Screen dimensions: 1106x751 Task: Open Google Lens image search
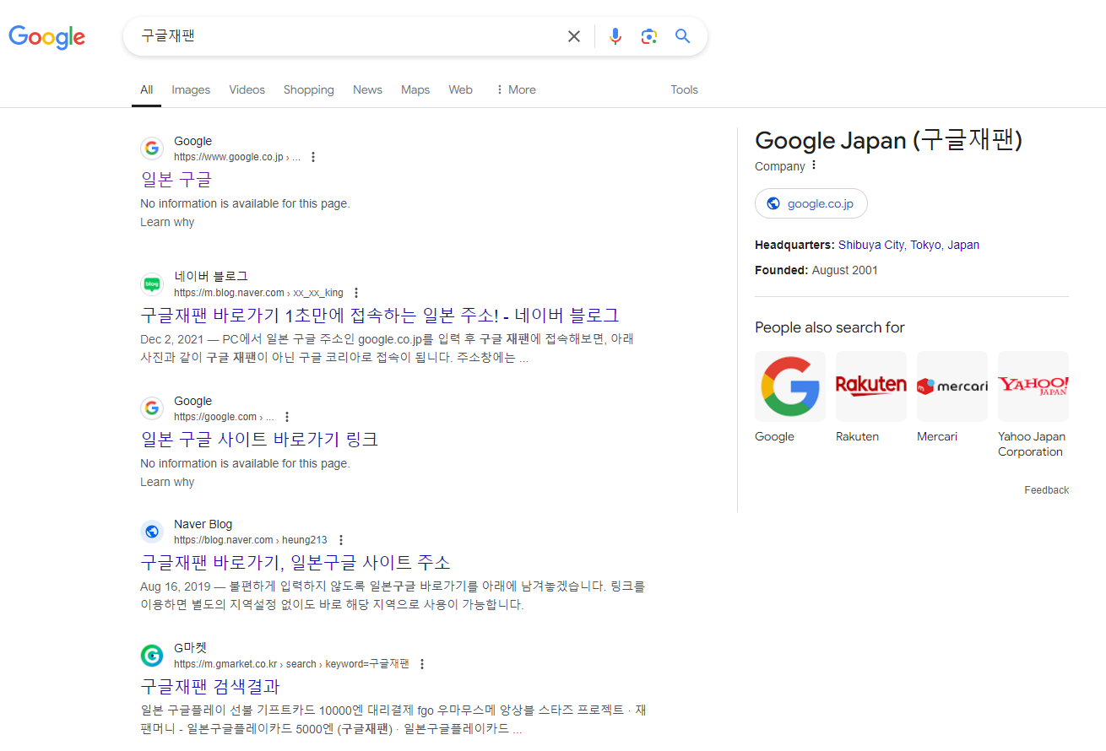pos(648,36)
